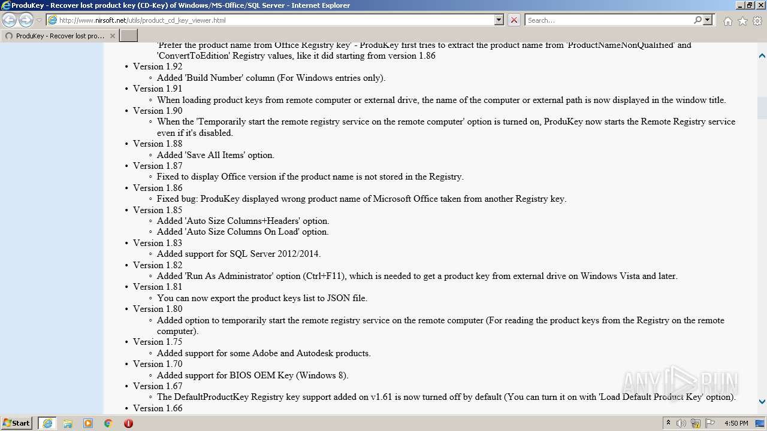Close the ProduKey tab
The width and height of the screenshot is (767, 431).
click(112, 36)
